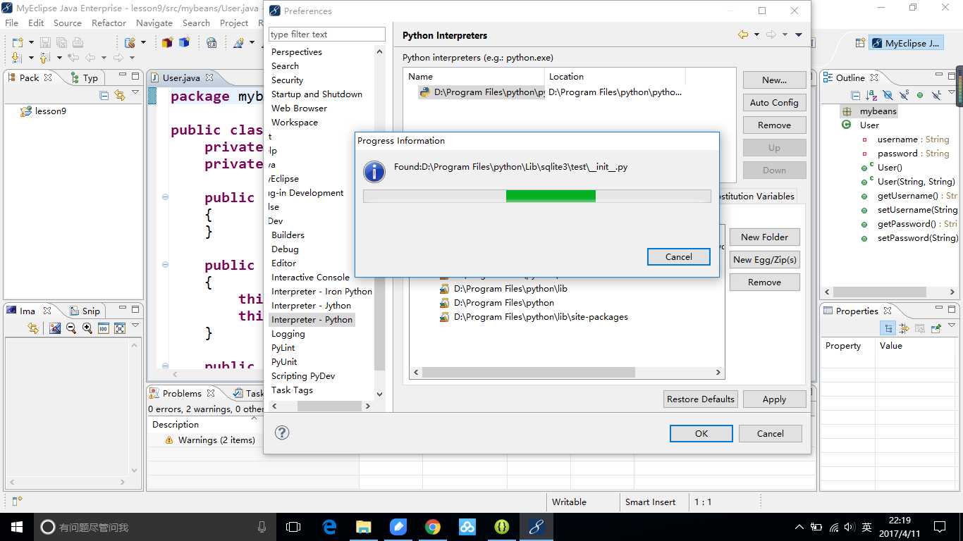Click the Next Annotation toolbar icon
The image size is (963, 541).
coord(18,58)
